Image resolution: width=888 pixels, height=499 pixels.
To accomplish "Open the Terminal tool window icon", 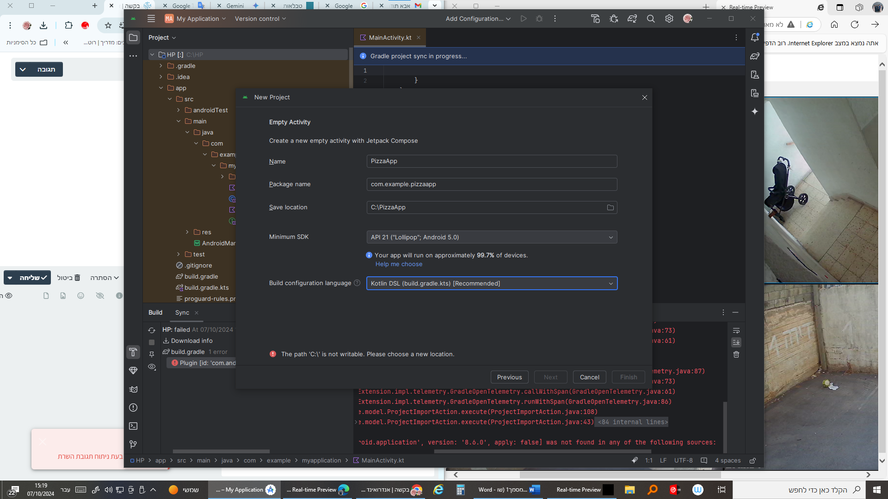I will (133, 426).
